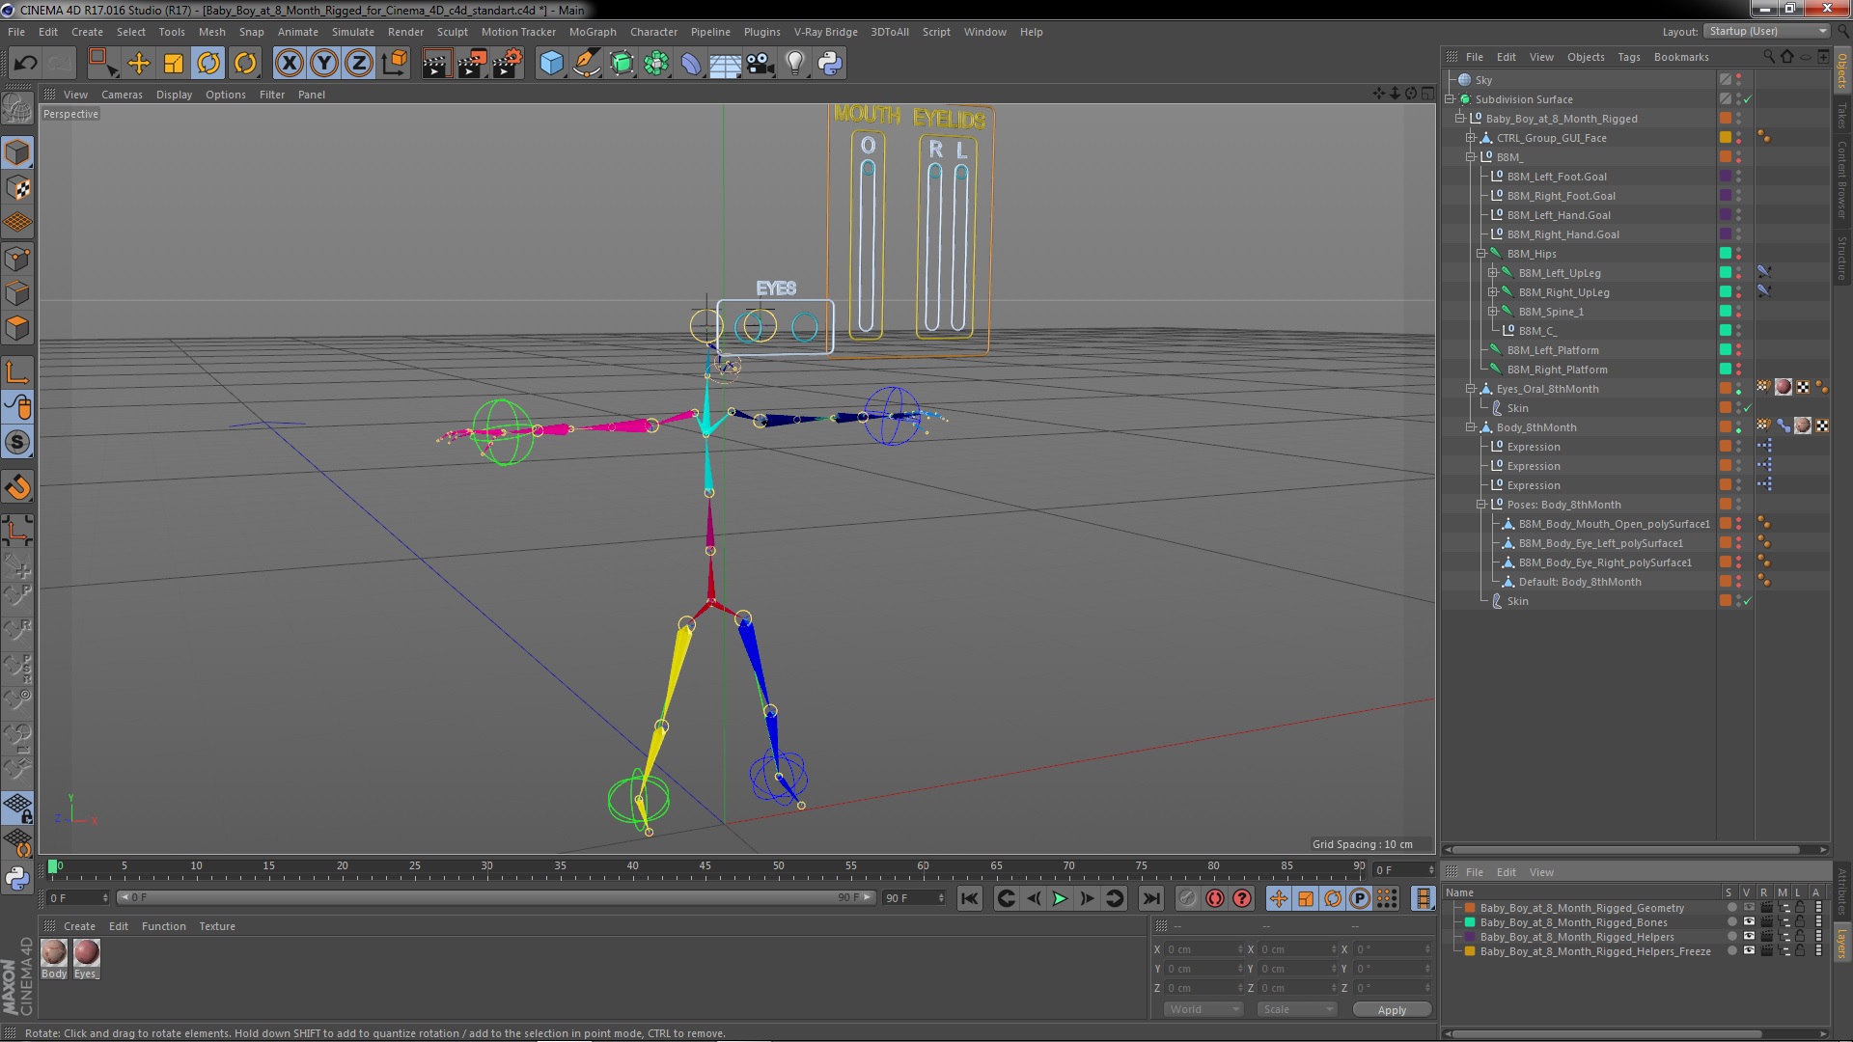
Task: Toggle the Y axis lock
Action: [324, 64]
